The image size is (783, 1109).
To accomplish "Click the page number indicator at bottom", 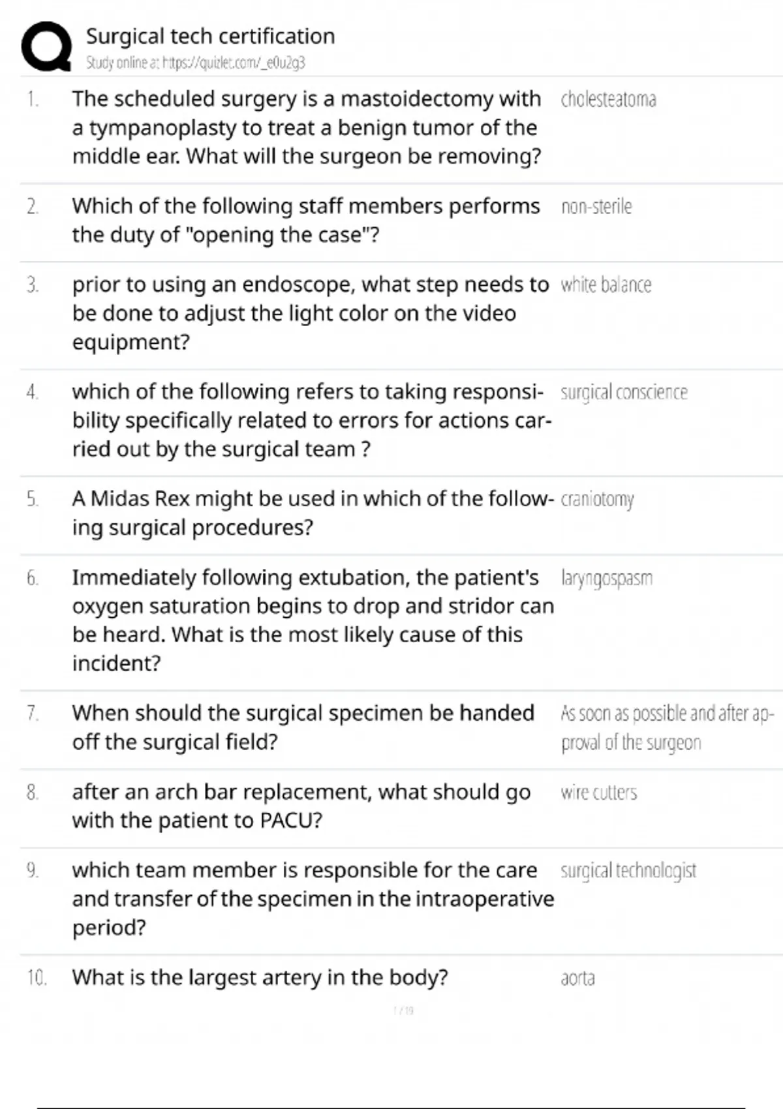I will tap(403, 1011).
